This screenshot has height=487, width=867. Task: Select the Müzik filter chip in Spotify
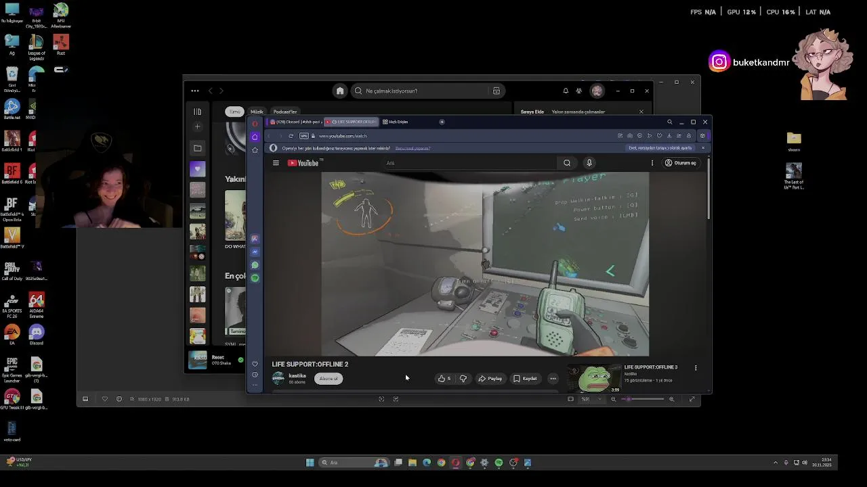pyautogui.click(x=257, y=112)
